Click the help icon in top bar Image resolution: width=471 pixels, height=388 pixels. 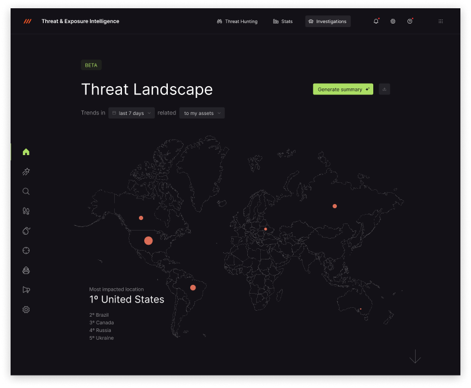pos(410,22)
